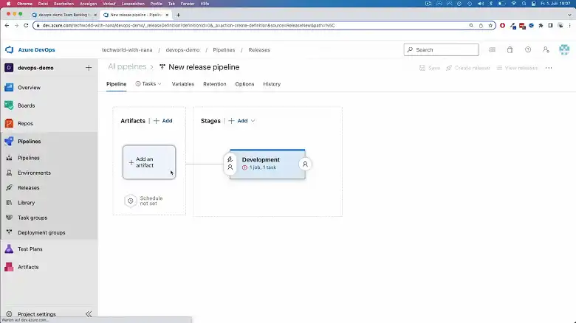Select the Options tab
This screenshot has width=576, height=323.
(x=244, y=84)
